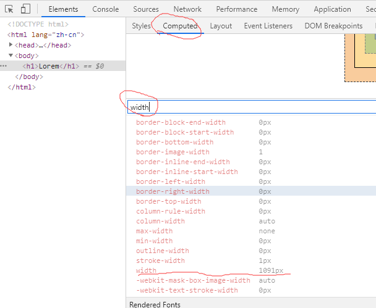Go to the Network tab

[x=187, y=9]
